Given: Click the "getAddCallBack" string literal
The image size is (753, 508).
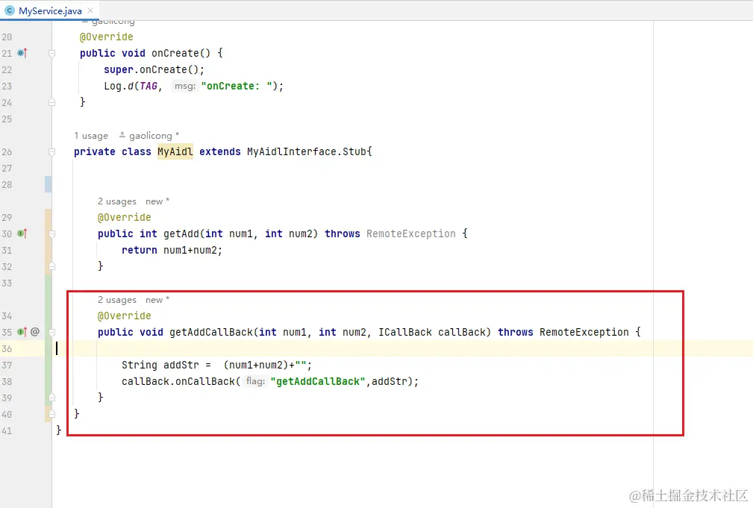Looking at the screenshot, I should (x=318, y=381).
